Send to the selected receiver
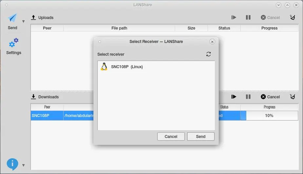 pos(201,137)
